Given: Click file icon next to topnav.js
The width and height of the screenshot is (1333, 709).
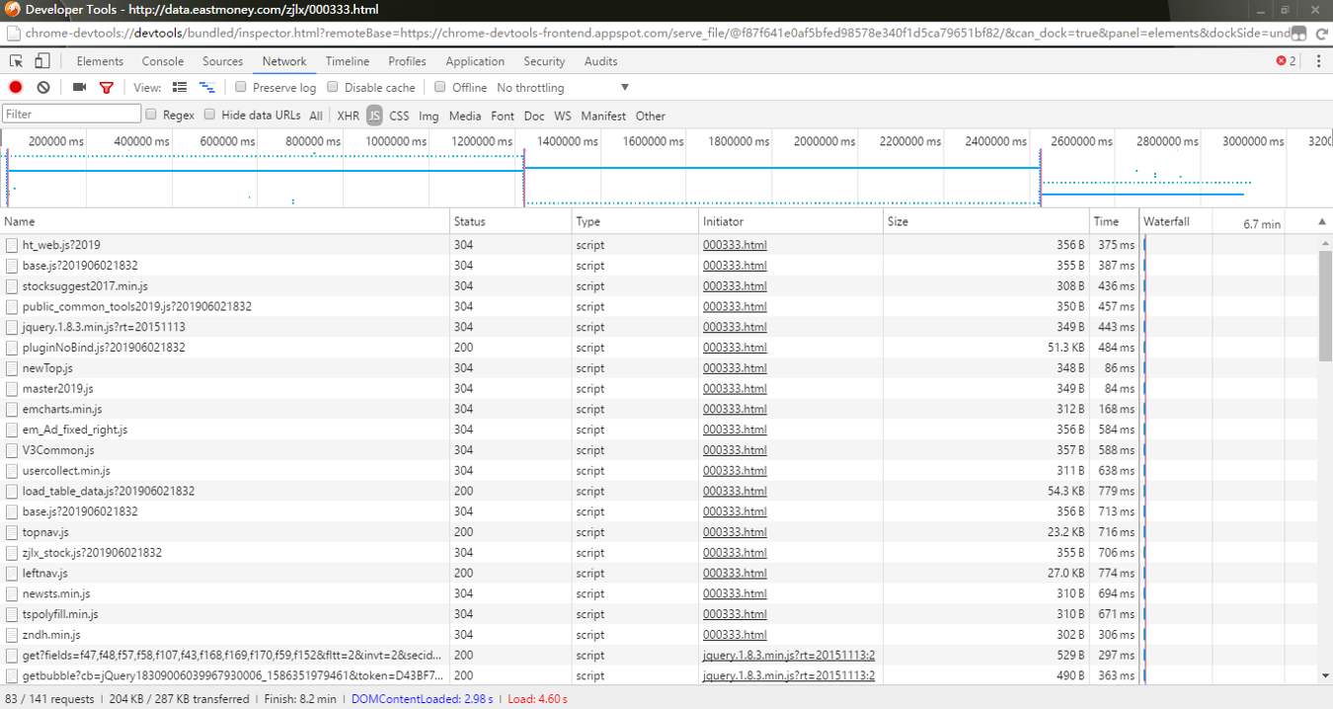Looking at the screenshot, I should click(x=12, y=532).
